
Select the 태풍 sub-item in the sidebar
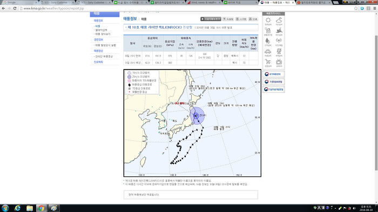click(98, 26)
